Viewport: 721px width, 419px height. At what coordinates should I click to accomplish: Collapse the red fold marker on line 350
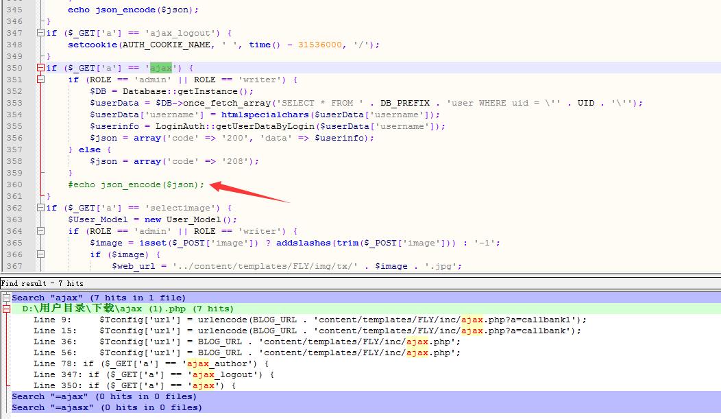click(41, 68)
